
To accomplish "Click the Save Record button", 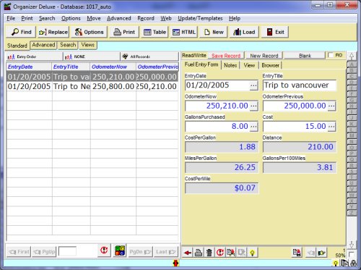I will pos(226,56).
